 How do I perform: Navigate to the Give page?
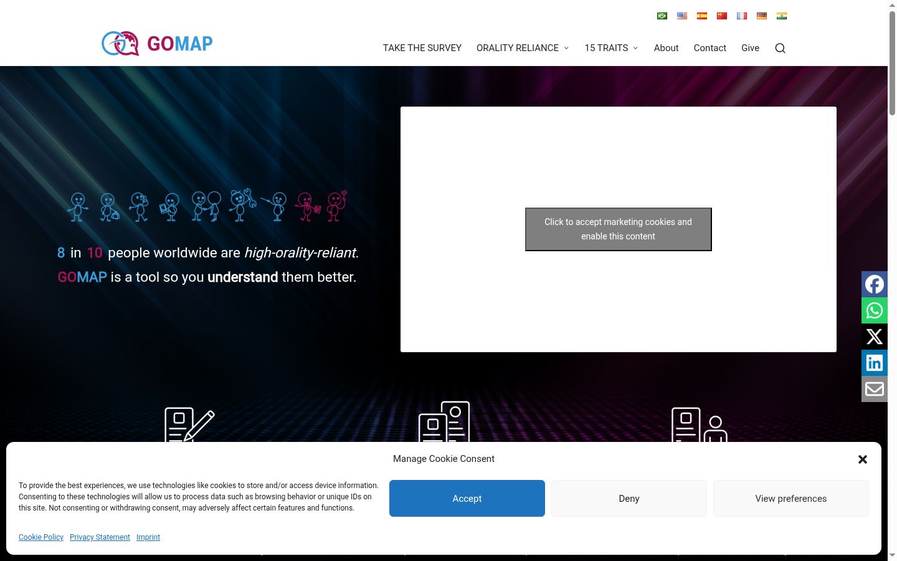(x=750, y=48)
